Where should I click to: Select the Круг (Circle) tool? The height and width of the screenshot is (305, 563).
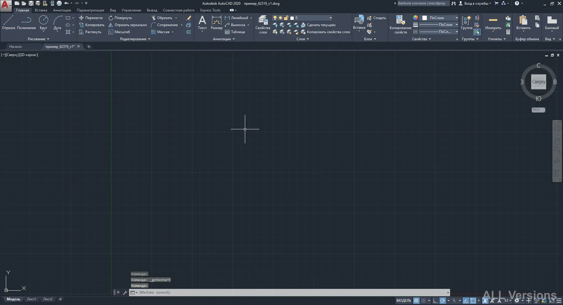pyautogui.click(x=43, y=23)
